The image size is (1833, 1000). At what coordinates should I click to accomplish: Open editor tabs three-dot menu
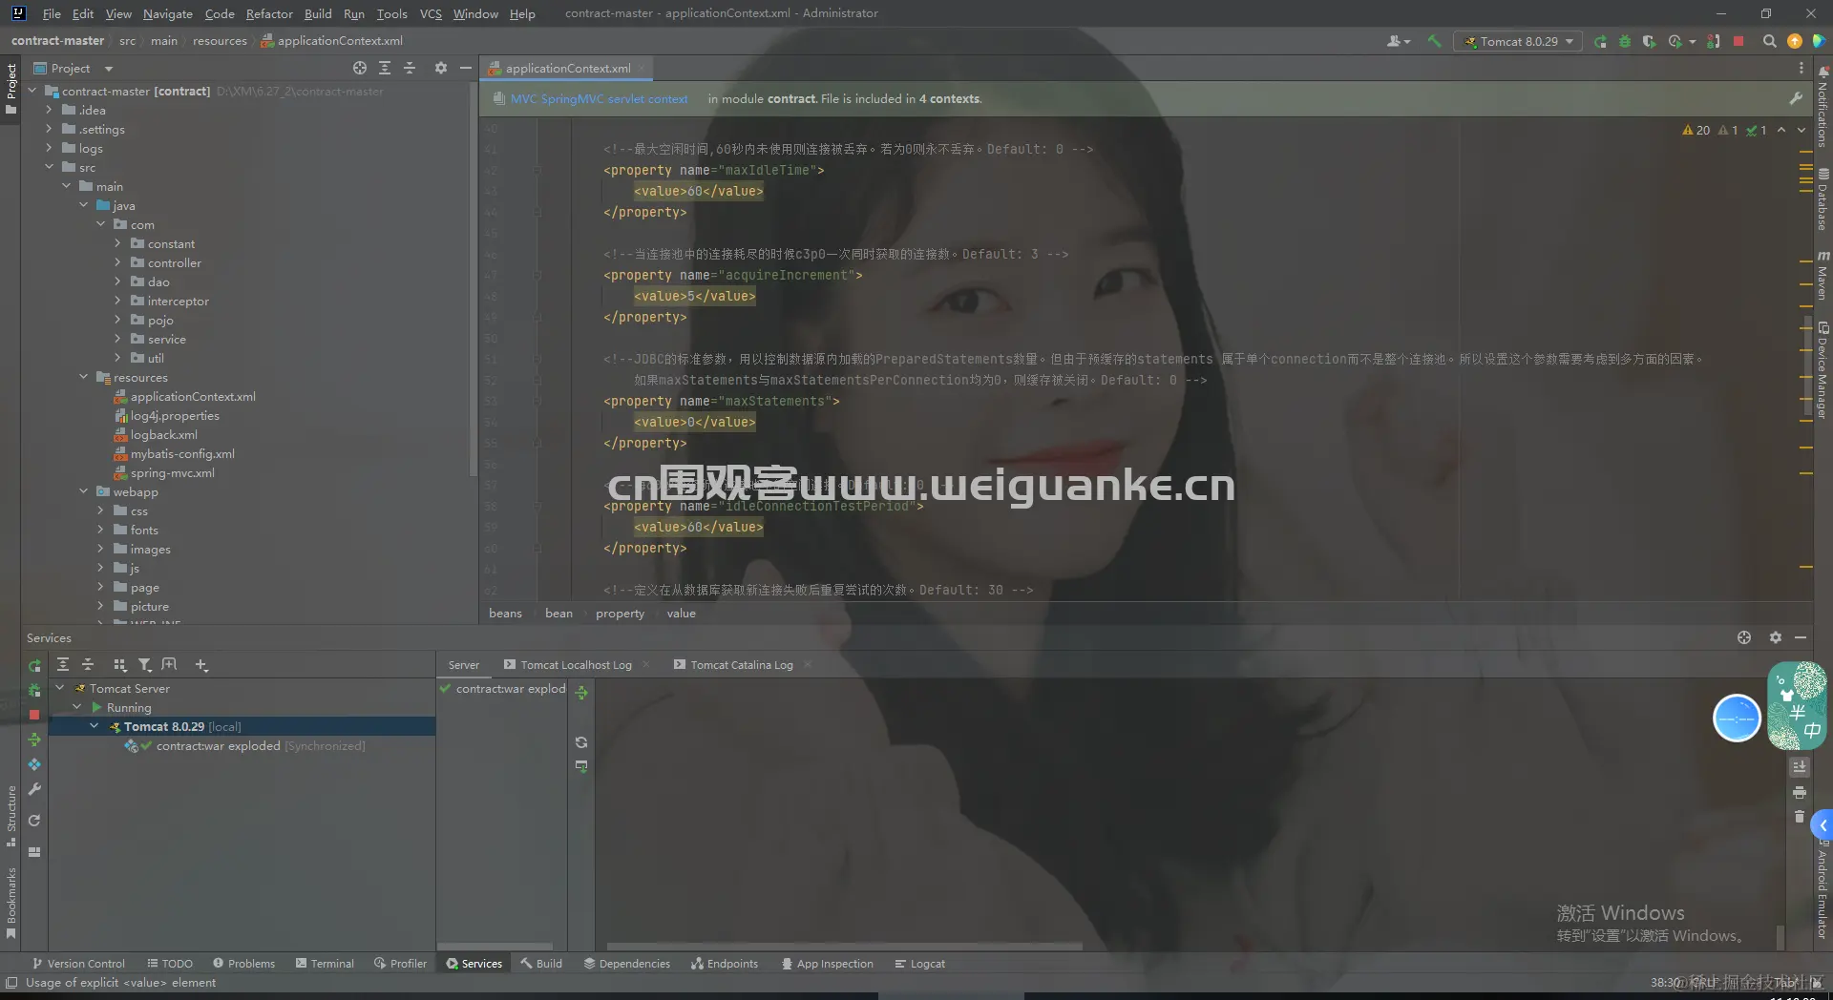point(1801,68)
